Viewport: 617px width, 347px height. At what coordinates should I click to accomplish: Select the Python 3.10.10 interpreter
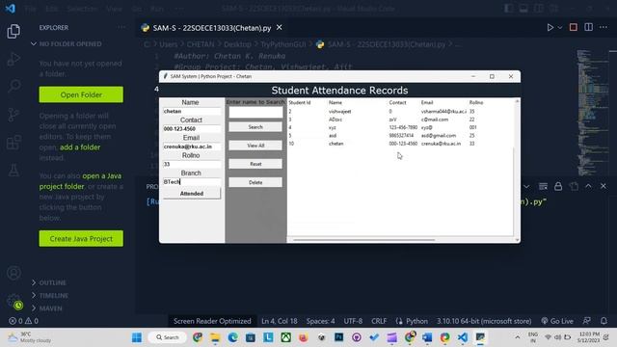point(484,321)
